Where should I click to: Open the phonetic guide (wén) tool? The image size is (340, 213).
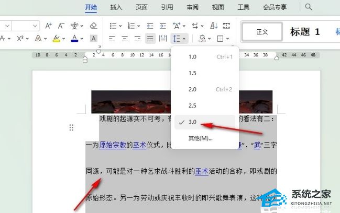click(74, 26)
